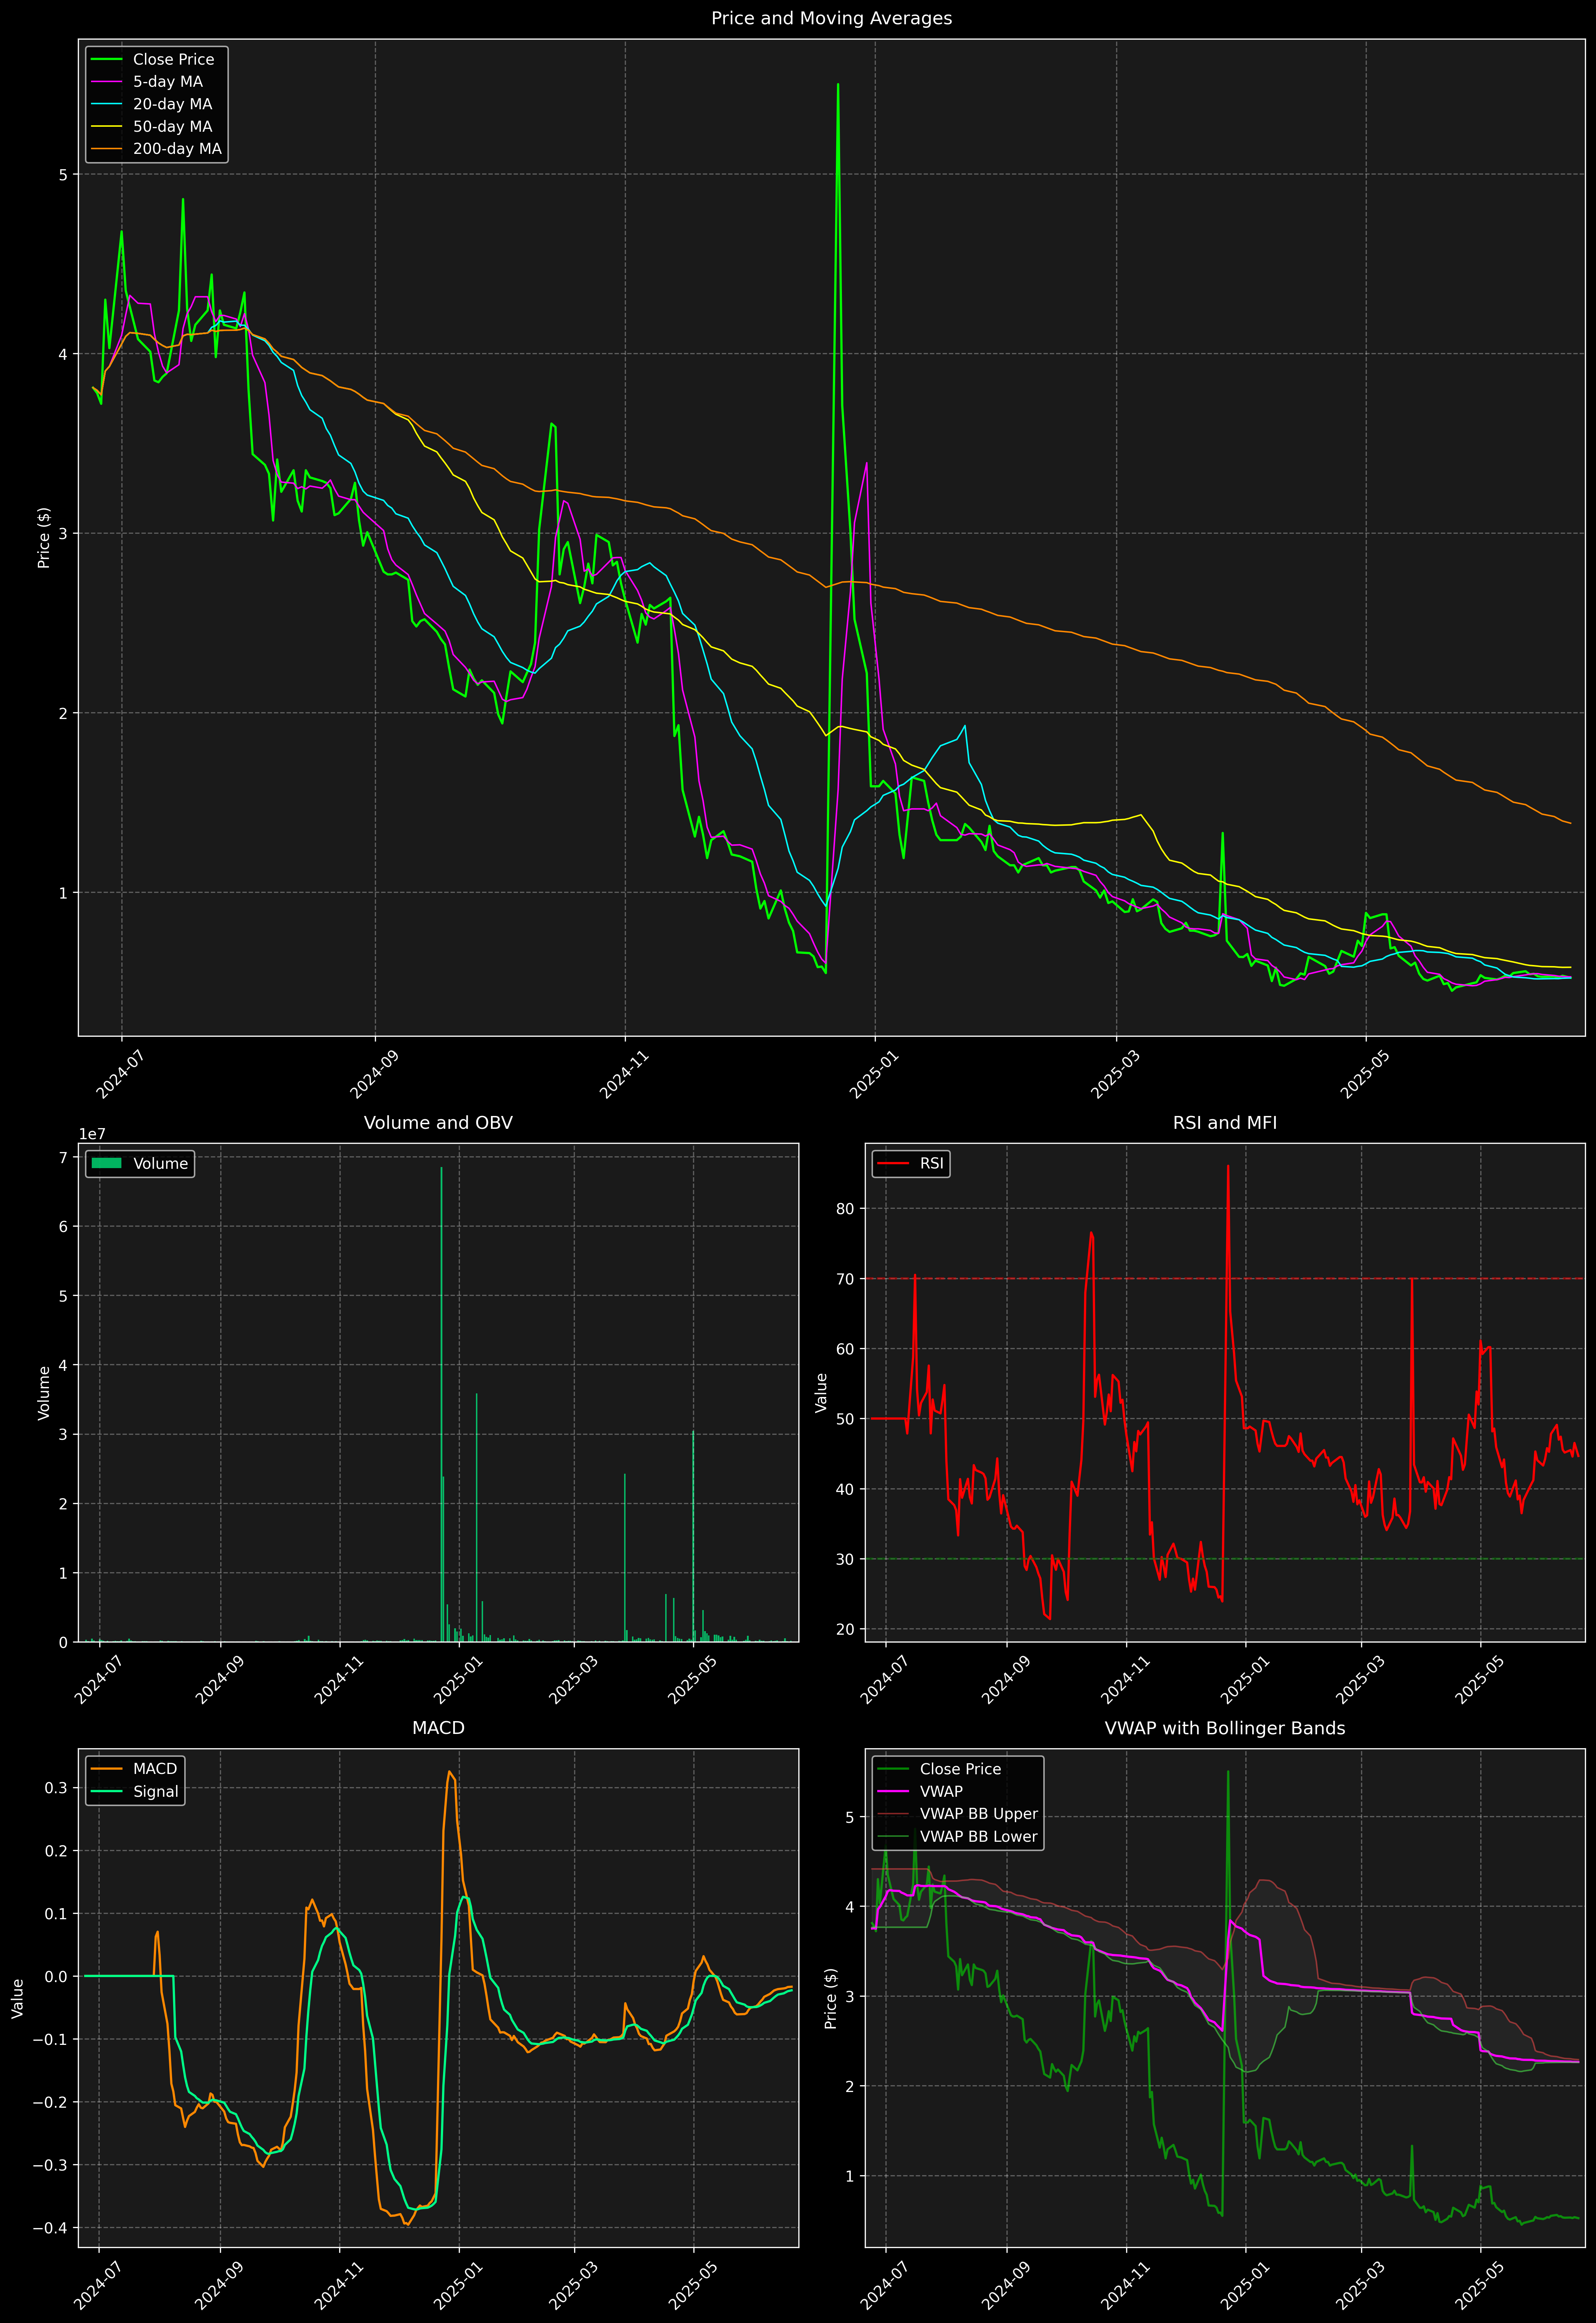Click the 'Price and Moving Averages' chart title

click(831, 18)
